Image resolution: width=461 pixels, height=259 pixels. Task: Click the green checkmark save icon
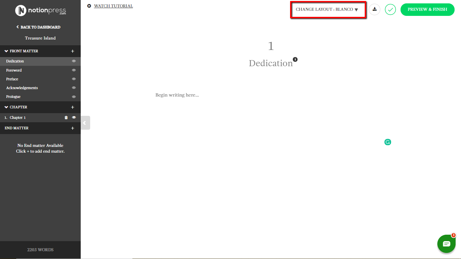(x=390, y=9)
